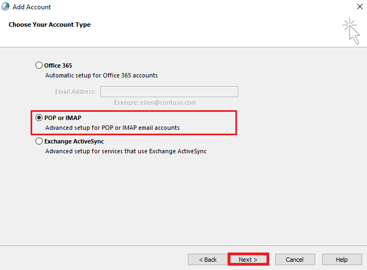Choose the POP or IMAP radio button

tap(39, 118)
